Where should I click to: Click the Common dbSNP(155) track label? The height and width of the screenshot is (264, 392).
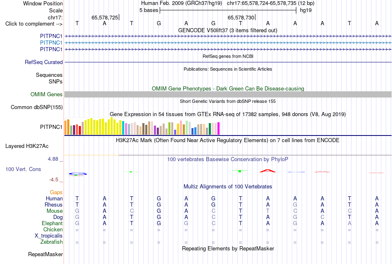tap(36, 107)
